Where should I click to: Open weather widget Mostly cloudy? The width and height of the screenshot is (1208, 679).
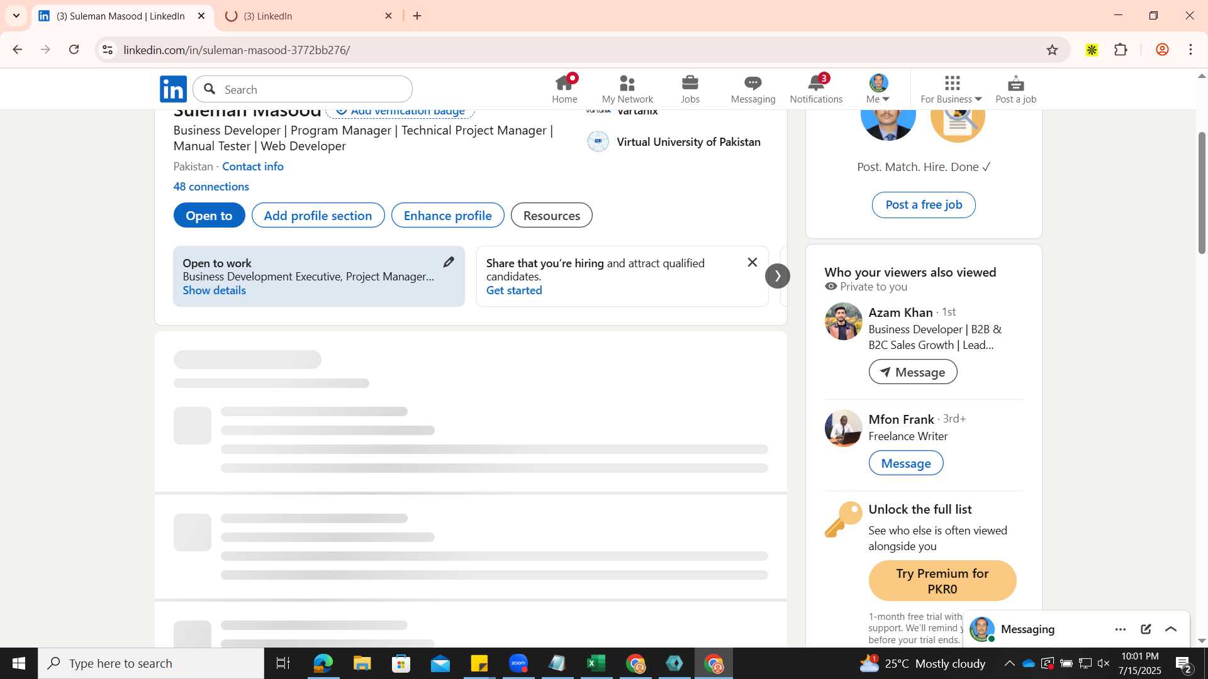click(x=922, y=663)
